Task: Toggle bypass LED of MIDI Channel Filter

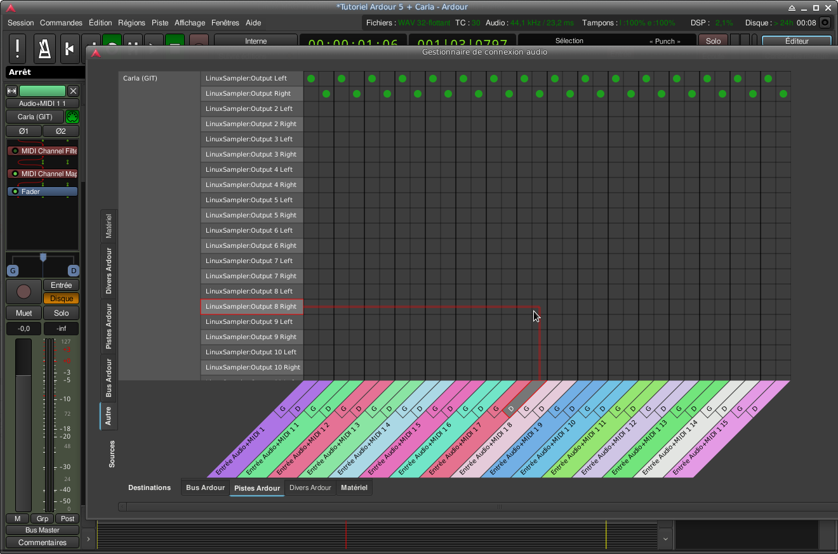Action: (x=15, y=151)
